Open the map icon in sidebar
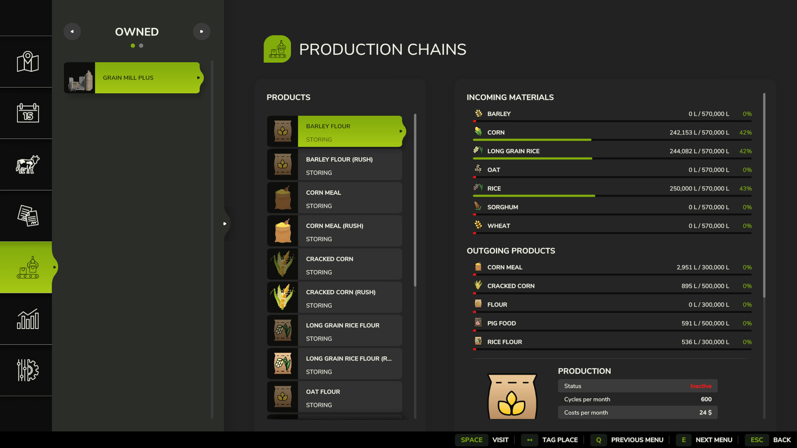The image size is (797, 448). coord(27,62)
